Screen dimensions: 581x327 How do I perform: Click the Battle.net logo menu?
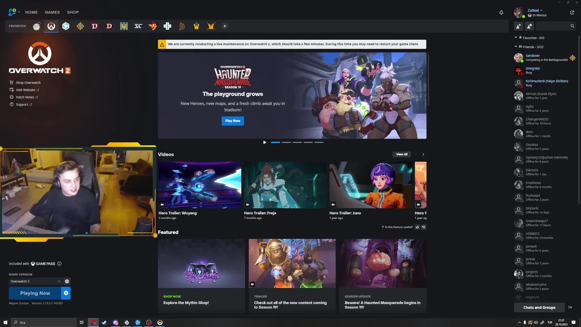click(x=14, y=12)
